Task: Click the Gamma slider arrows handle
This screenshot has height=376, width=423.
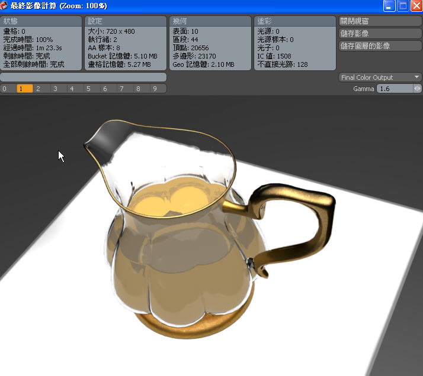Action: [x=417, y=89]
